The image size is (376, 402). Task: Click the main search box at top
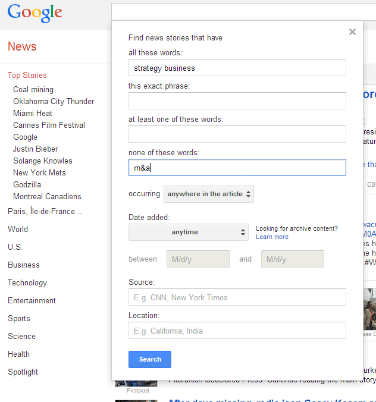coord(244,12)
